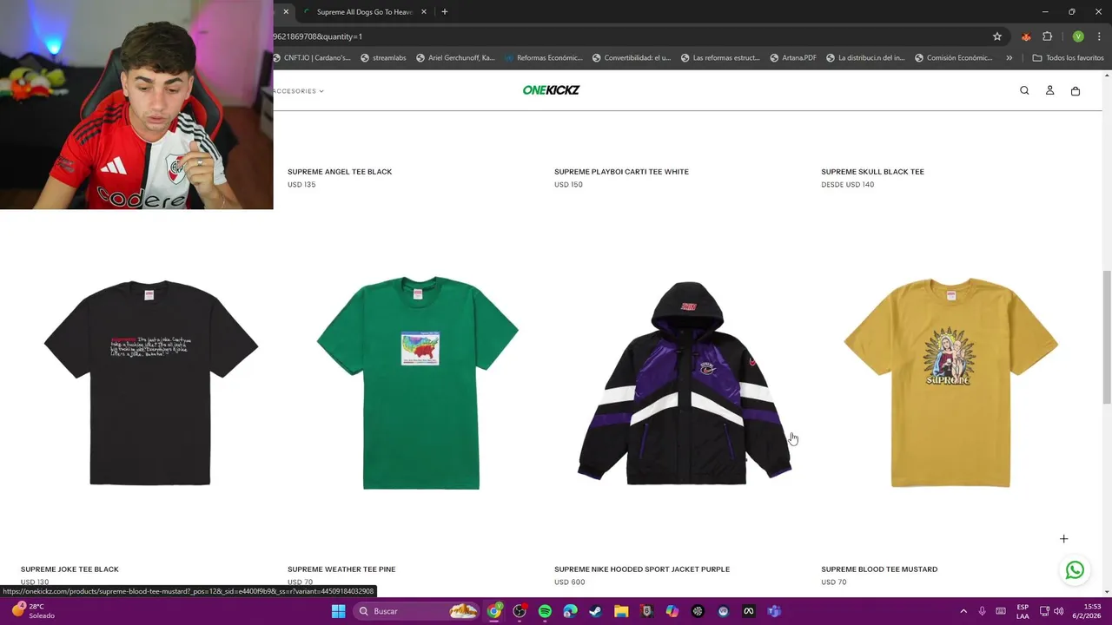Open the MetaMask fox extension
This screenshot has height=625, width=1112.
(1026, 36)
